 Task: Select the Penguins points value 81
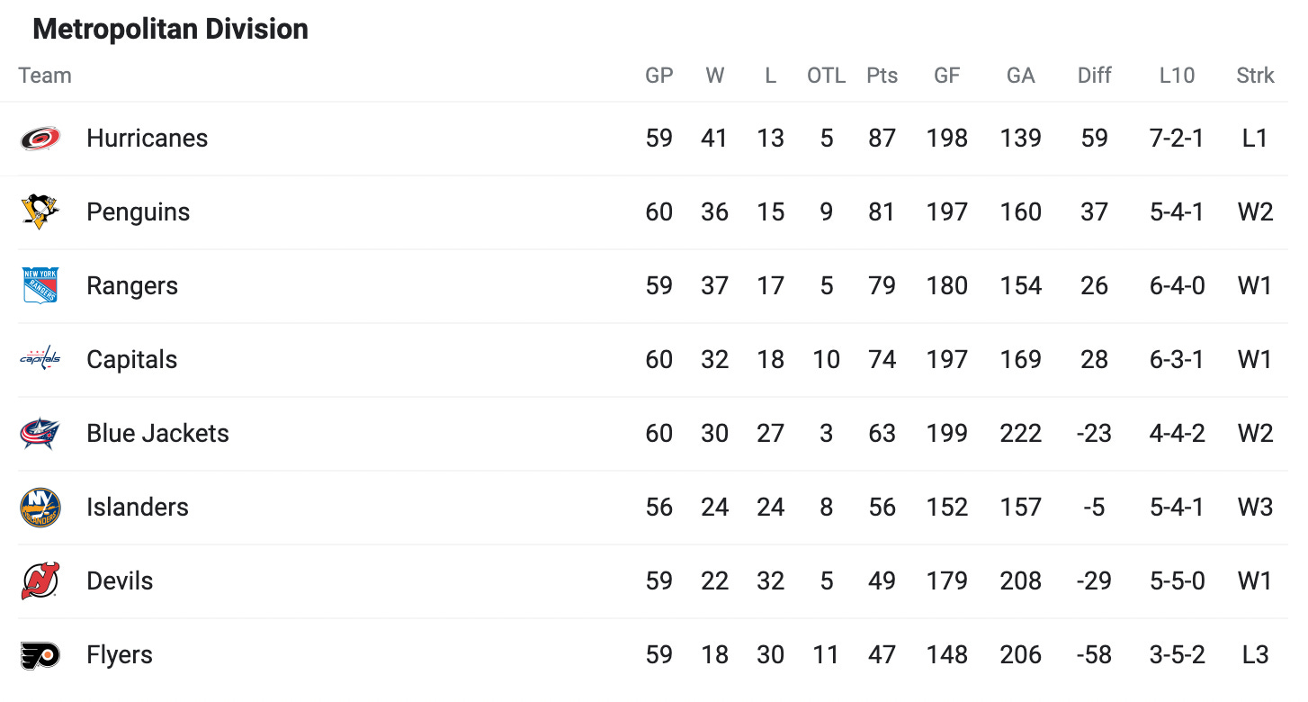point(882,212)
